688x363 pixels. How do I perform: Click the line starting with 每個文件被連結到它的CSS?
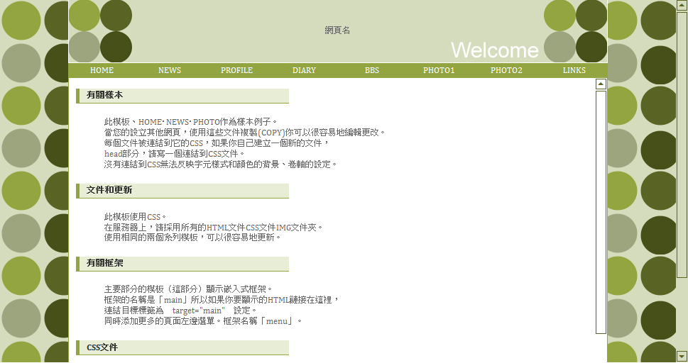tap(217, 143)
